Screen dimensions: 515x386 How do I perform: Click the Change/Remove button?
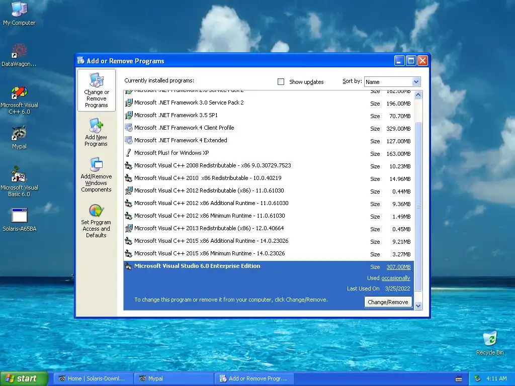pyautogui.click(x=388, y=302)
